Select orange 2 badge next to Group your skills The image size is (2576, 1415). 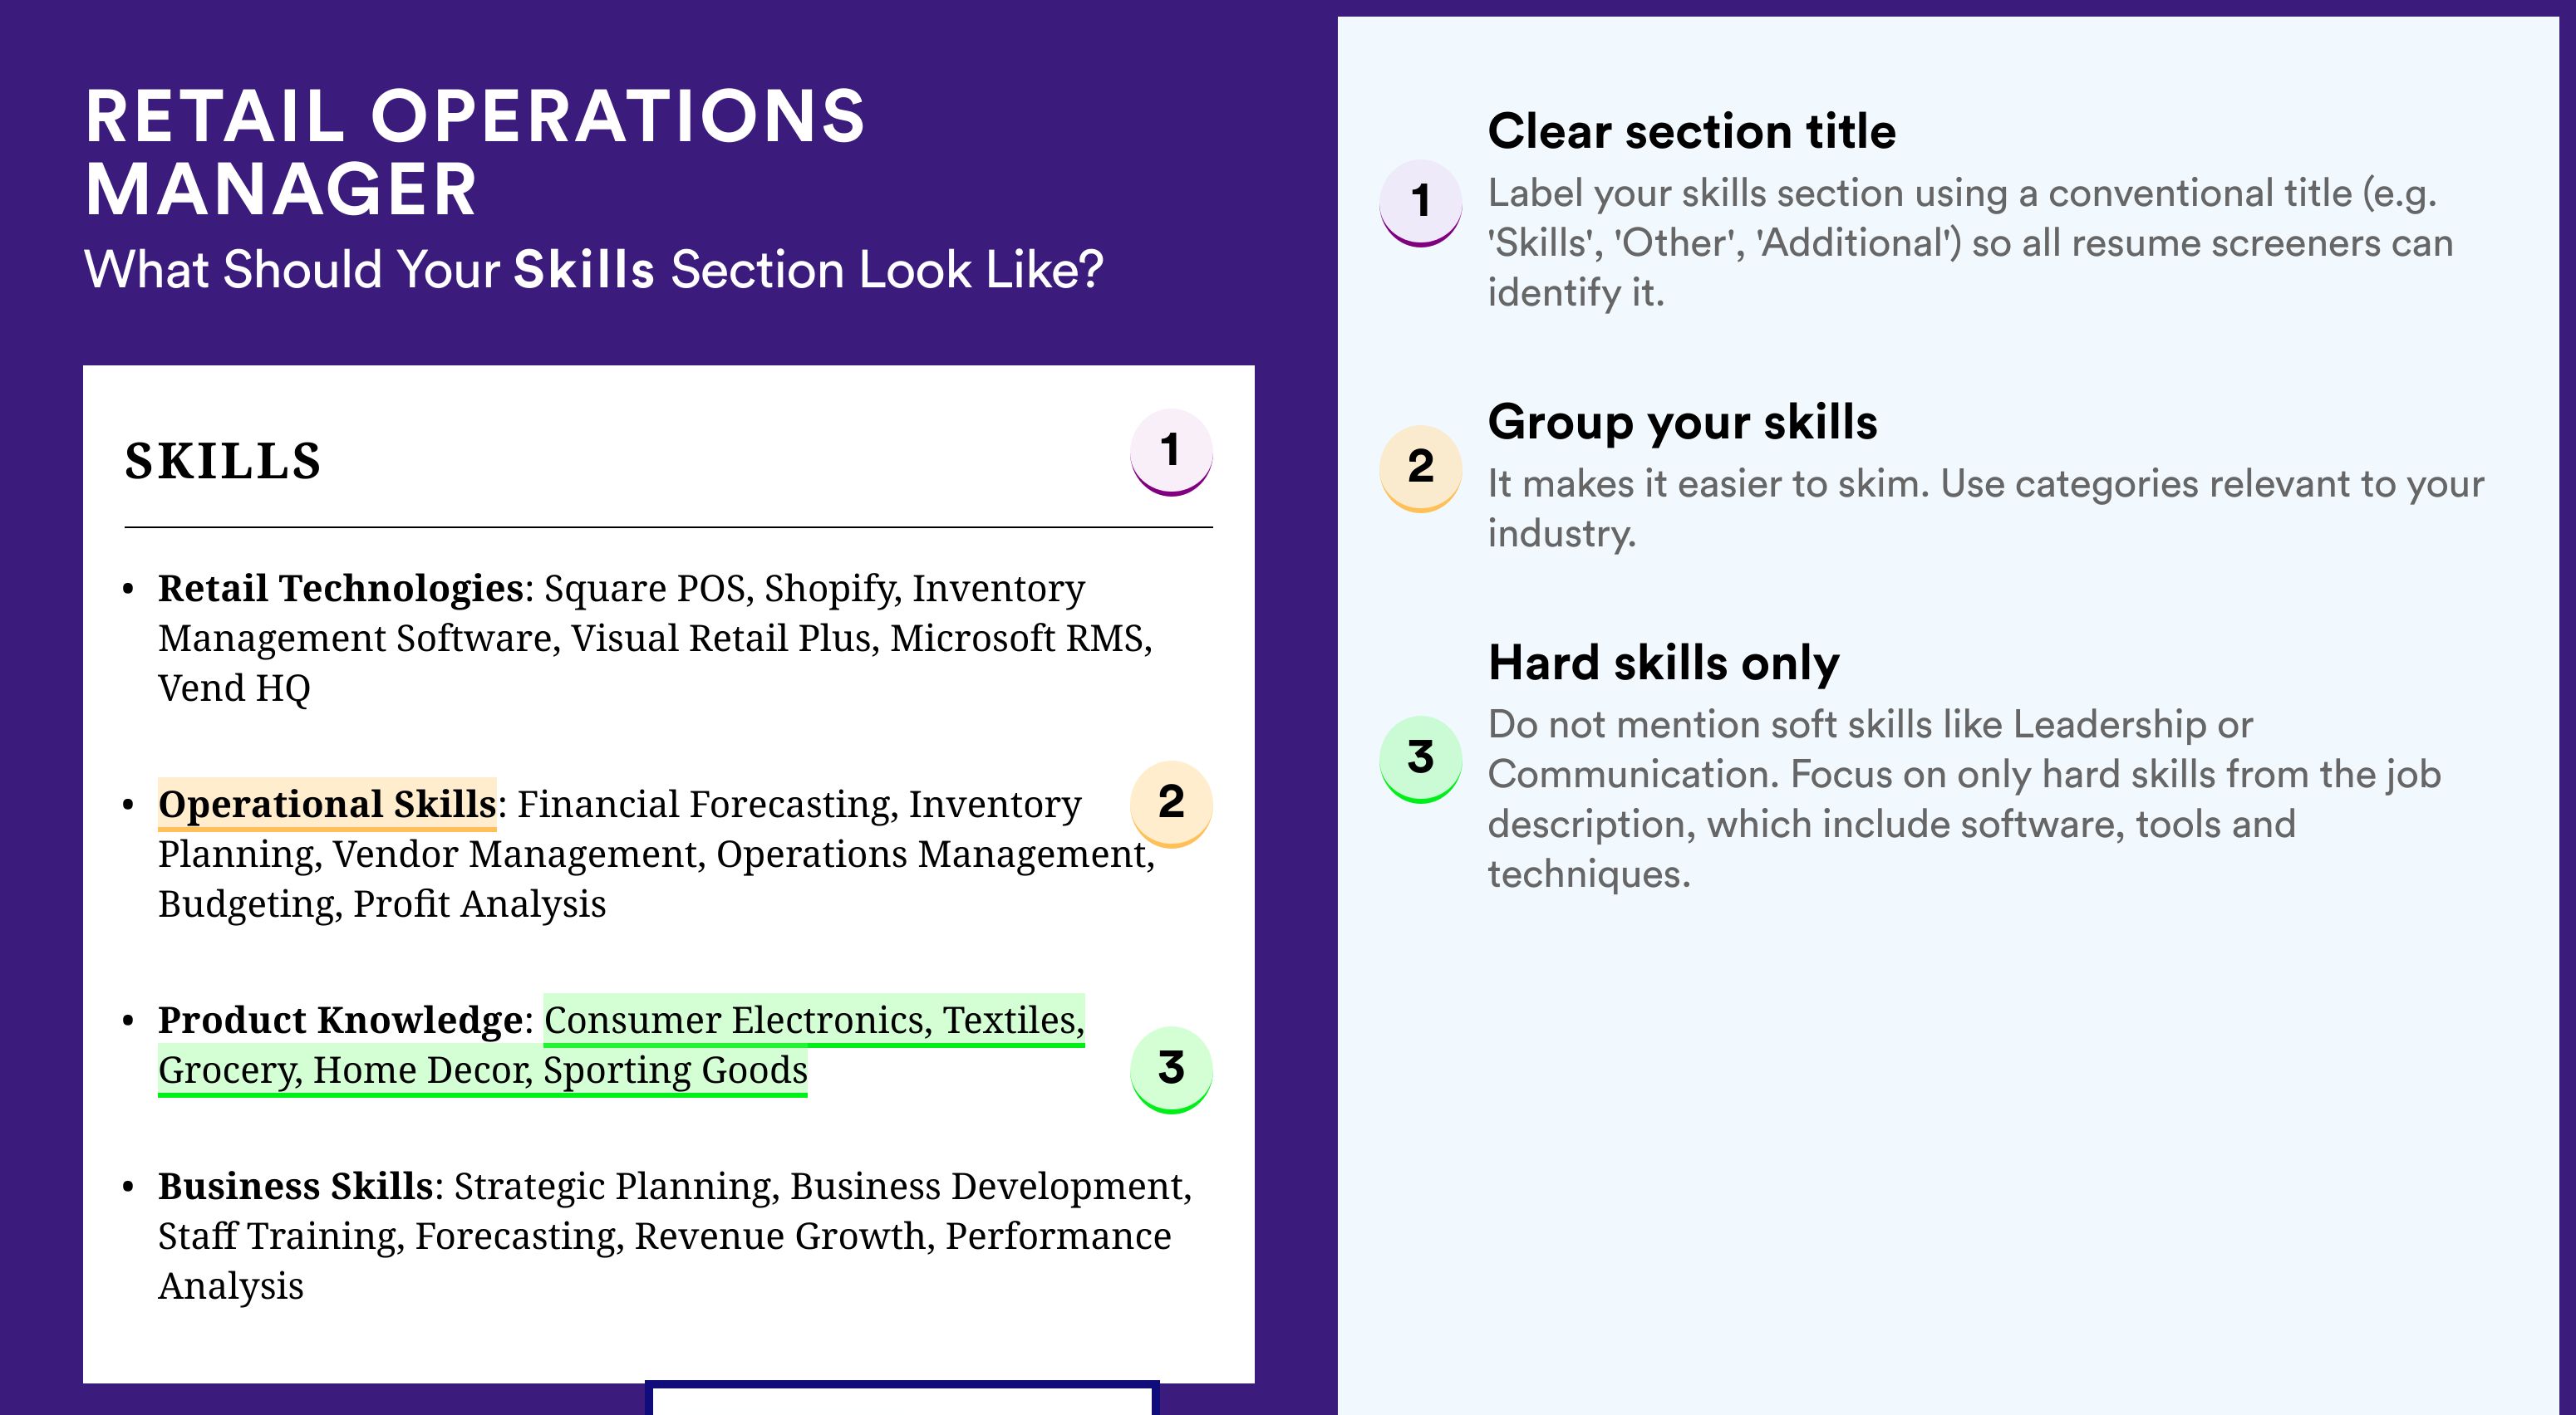click(1420, 468)
